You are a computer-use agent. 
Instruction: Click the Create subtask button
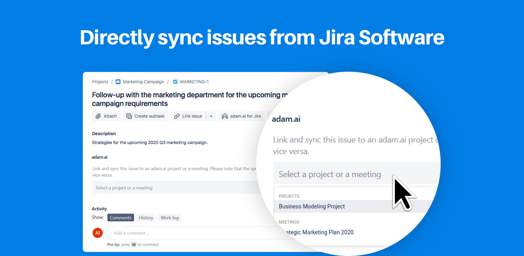pyautogui.click(x=146, y=116)
